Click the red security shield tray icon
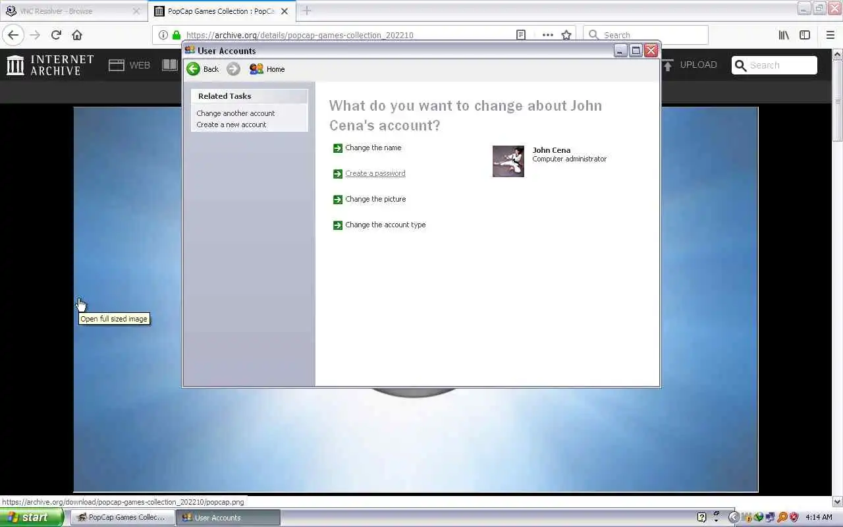This screenshot has height=527, width=843. pos(794,517)
